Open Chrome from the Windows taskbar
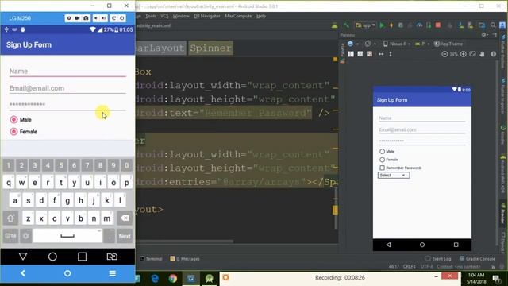This screenshot has width=508, height=286. pyautogui.click(x=173, y=279)
